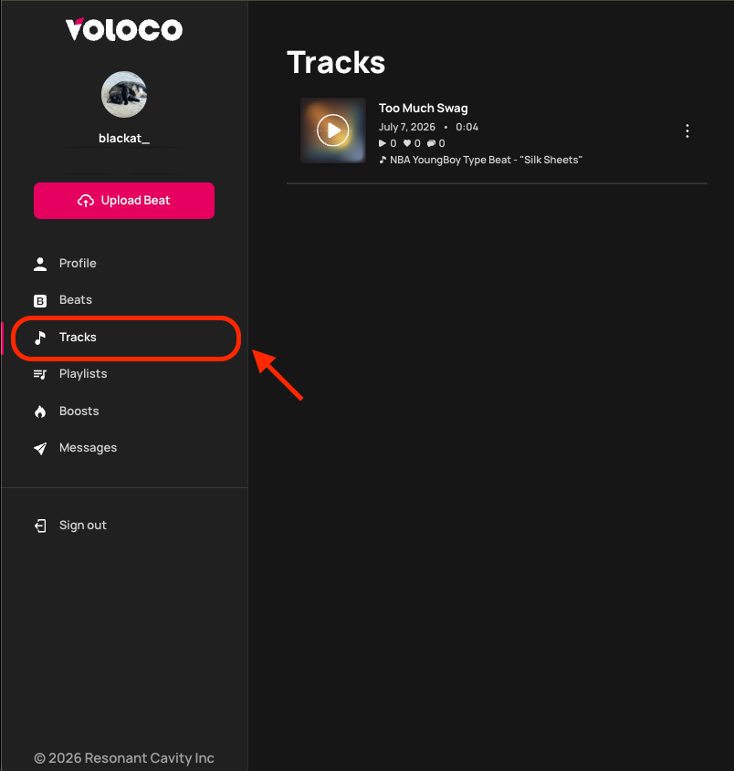Open the Playlists menu entry

83,374
